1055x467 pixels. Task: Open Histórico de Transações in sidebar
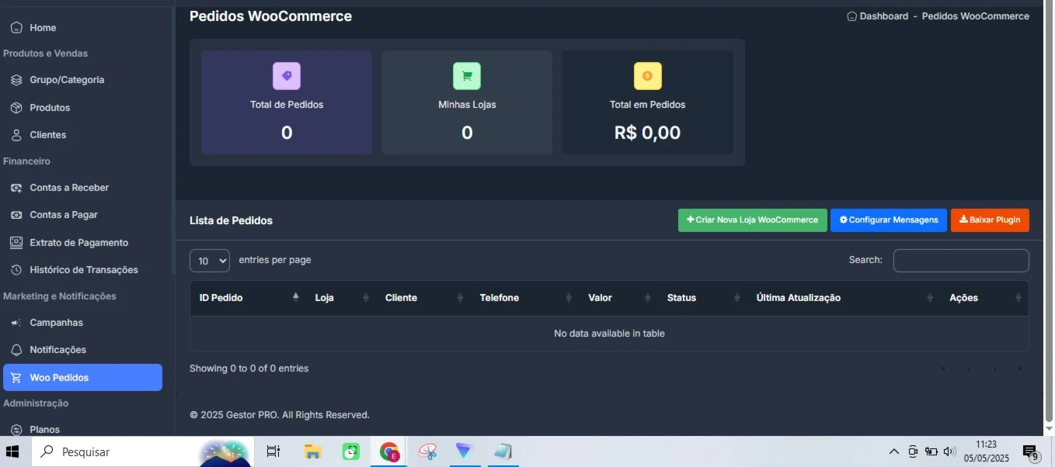coord(82,270)
